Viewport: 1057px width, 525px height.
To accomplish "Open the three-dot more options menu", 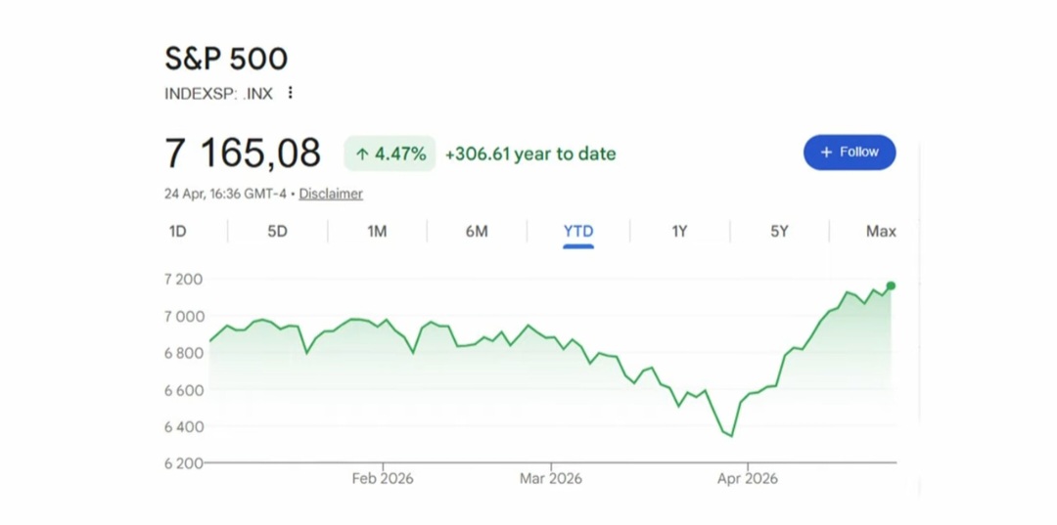I will (290, 93).
